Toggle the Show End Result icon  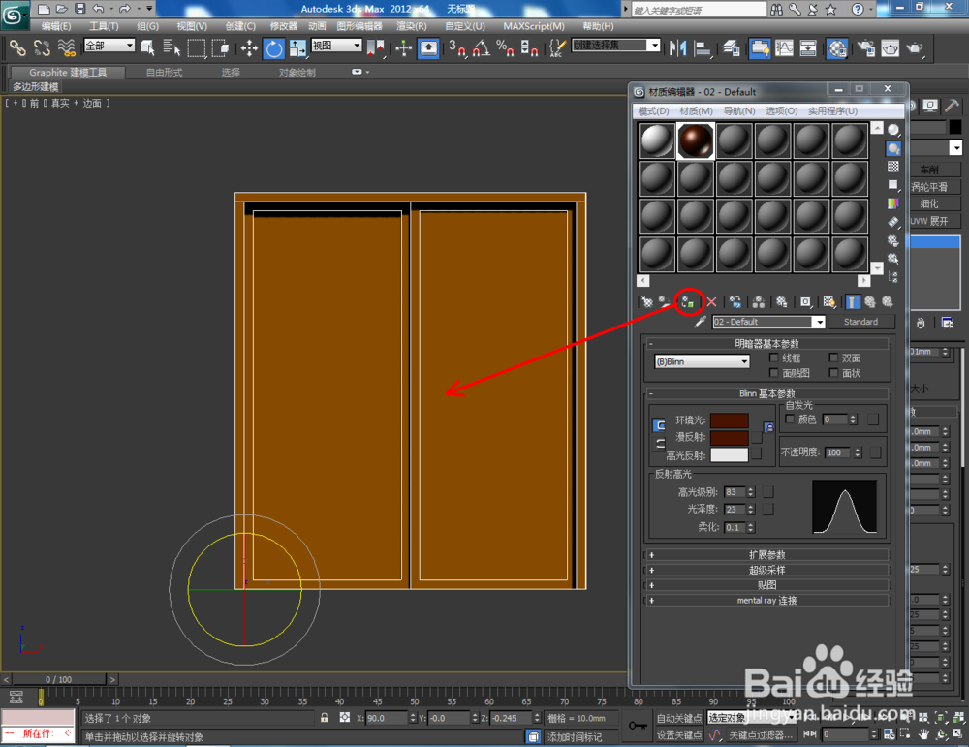(x=853, y=302)
